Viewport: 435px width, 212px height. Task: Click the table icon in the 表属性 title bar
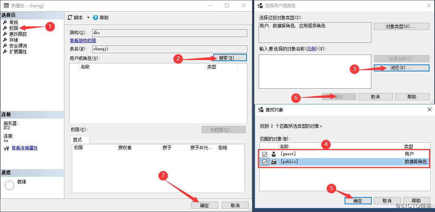6,5
